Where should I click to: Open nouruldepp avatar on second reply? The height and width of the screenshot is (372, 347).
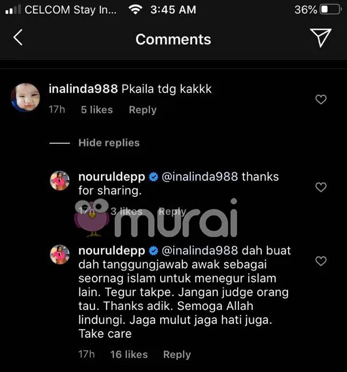click(59, 254)
